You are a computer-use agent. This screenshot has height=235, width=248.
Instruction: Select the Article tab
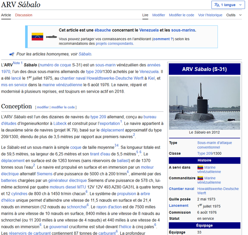click(6, 15)
